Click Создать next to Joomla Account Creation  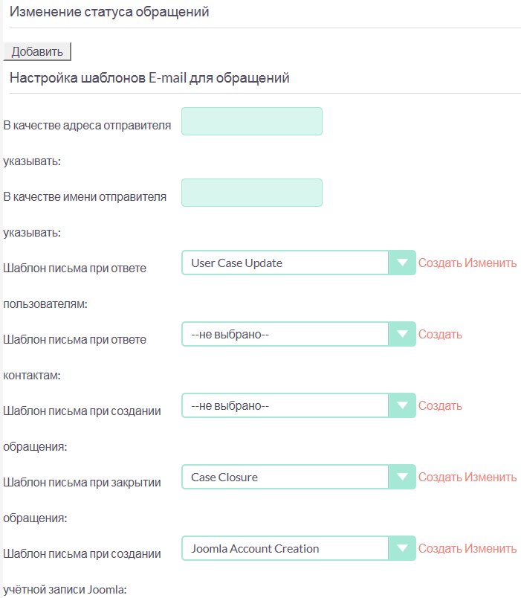[440, 549]
